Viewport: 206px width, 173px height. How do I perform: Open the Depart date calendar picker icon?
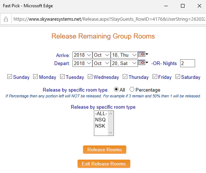point(142,63)
